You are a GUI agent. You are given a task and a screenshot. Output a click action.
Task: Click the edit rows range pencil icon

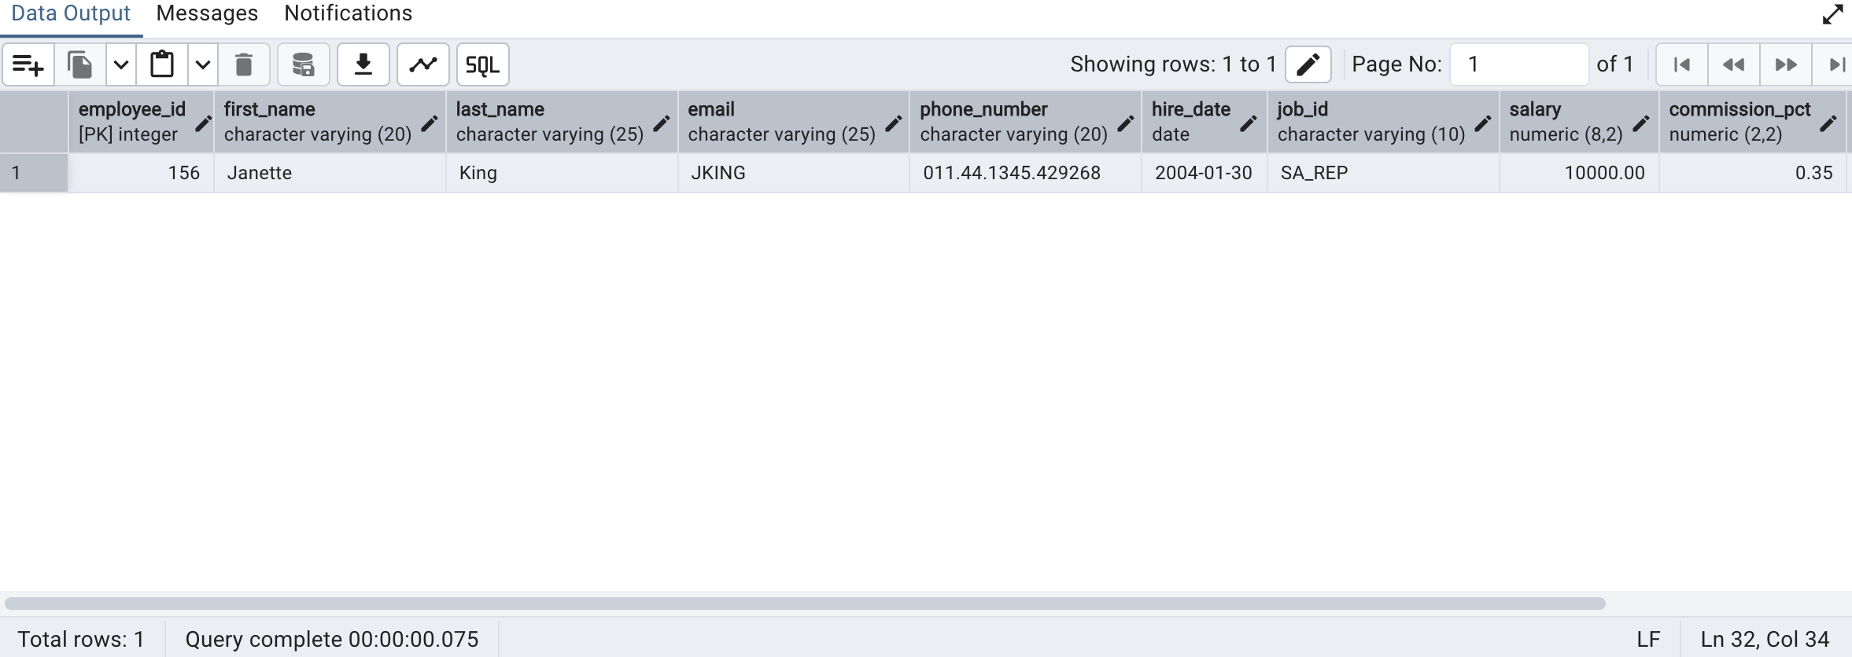[x=1308, y=64]
